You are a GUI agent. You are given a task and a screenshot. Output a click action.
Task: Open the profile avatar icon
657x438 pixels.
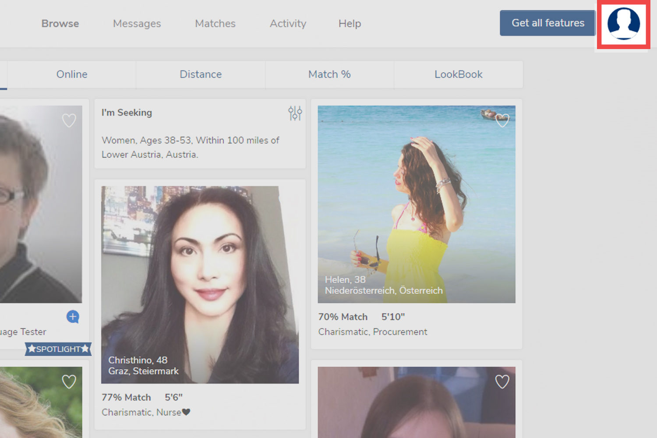[623, 24]
